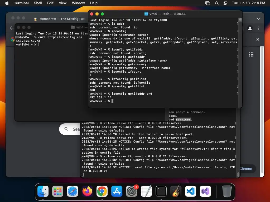Open Launchpad from the Dock

(x=58, y=191)
